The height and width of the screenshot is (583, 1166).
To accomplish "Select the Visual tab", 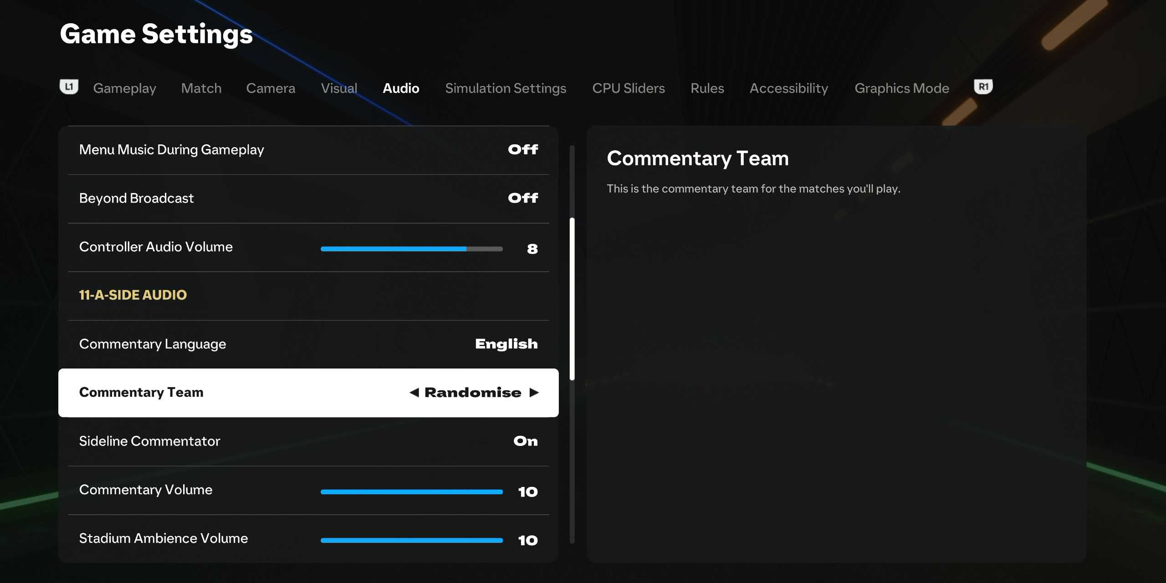I will tap(339, 88).
